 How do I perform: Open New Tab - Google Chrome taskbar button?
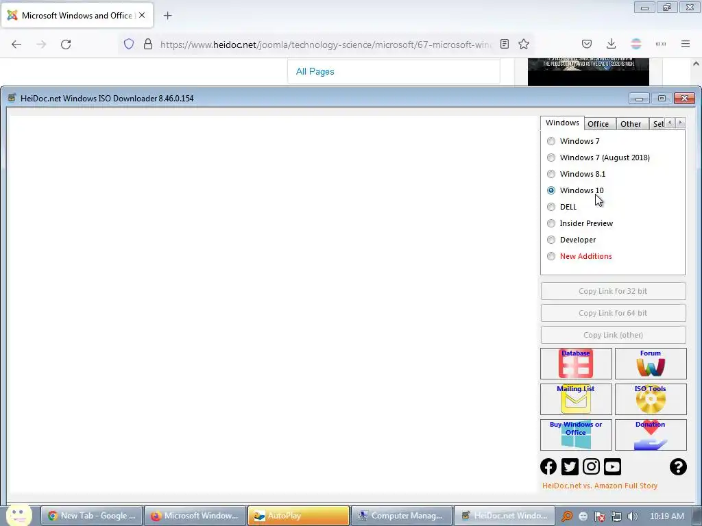[x=92, y=516]
